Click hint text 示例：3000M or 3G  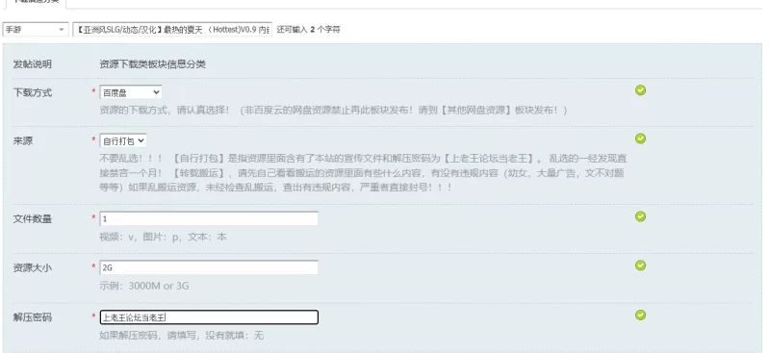143,286
